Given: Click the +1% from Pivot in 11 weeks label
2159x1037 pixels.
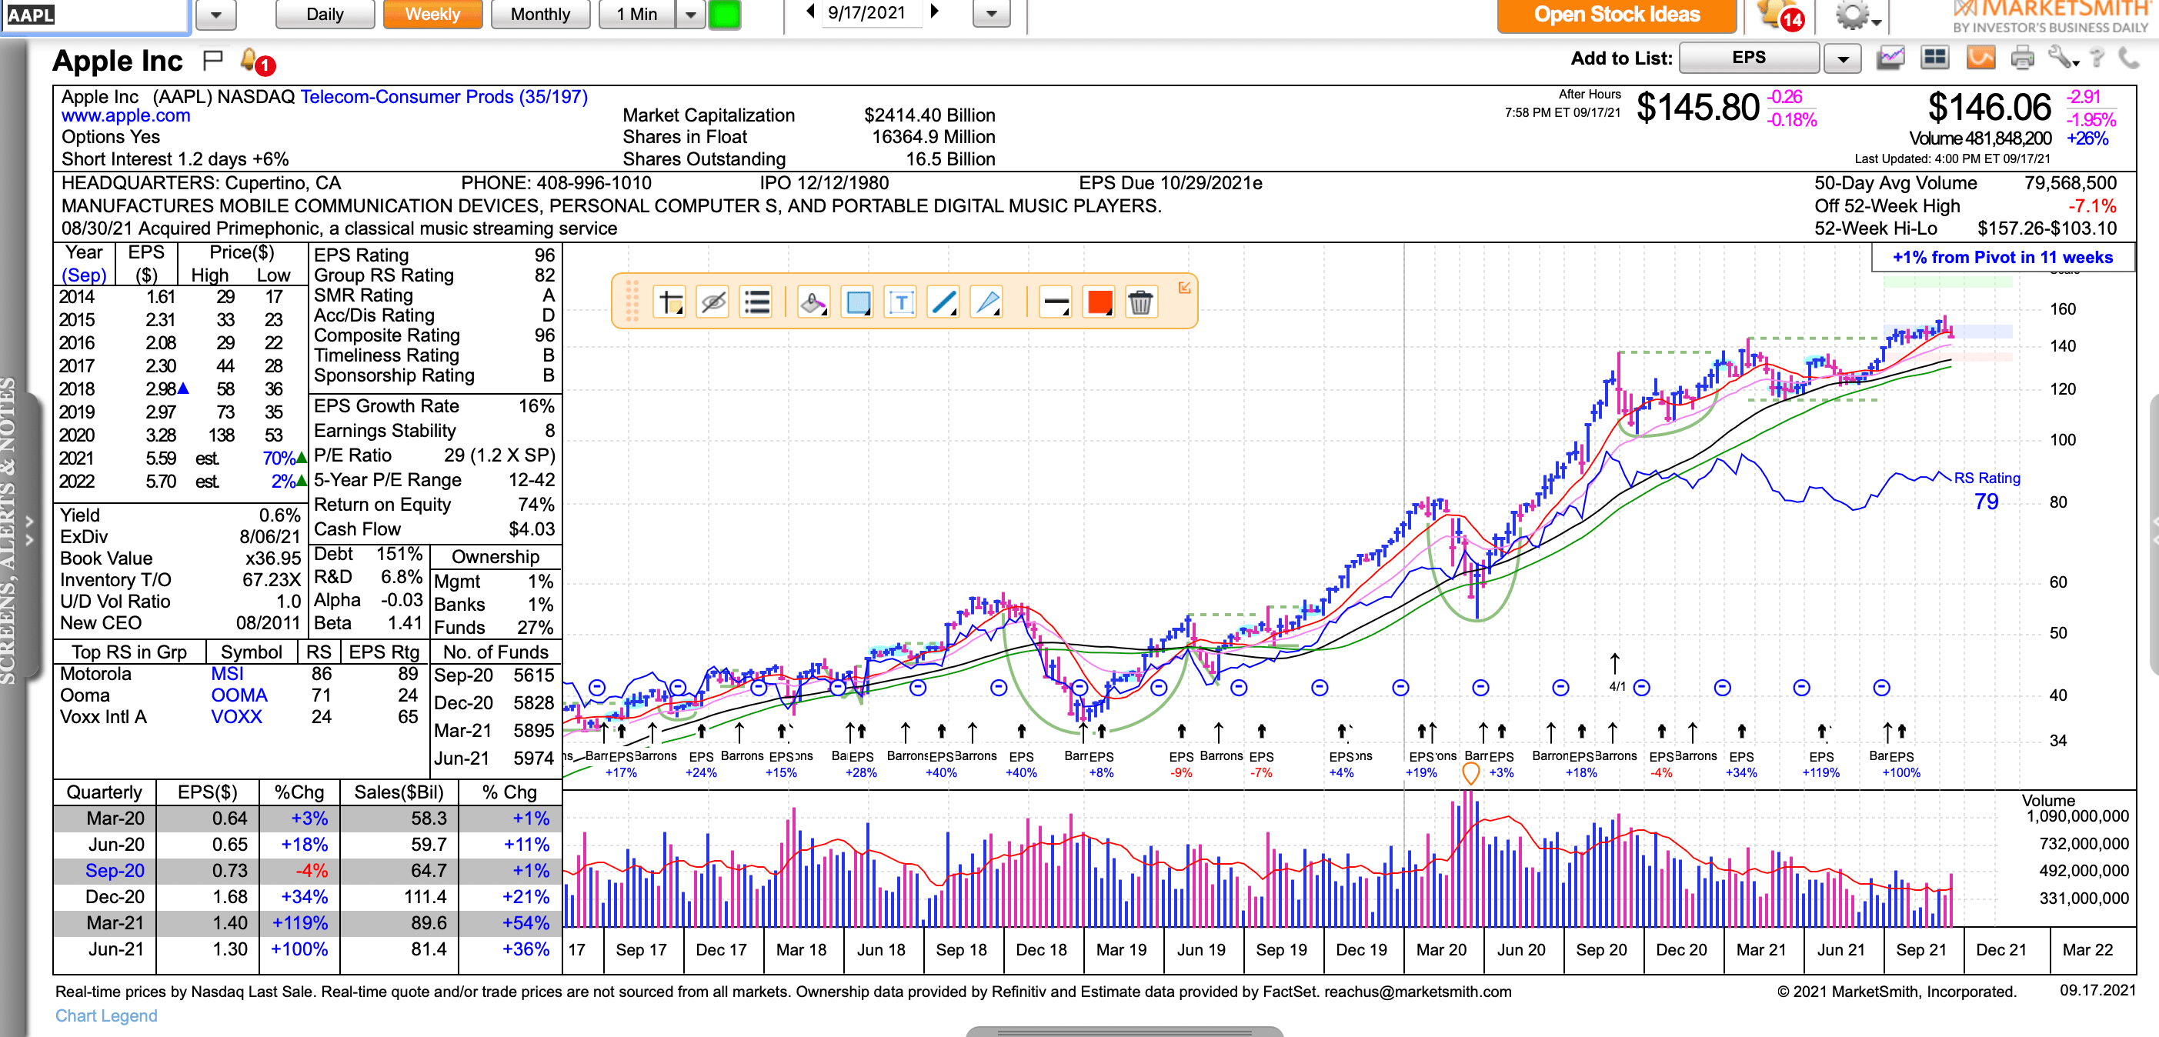Looking at the screenshot, I should click(2002, 257).
